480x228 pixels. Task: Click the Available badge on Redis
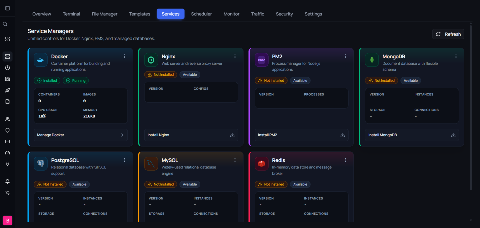[x=300, y=184]
